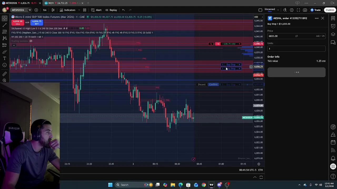Open notifications bell in right sidebar
The image size is (337, 189).
click(333, 159)
